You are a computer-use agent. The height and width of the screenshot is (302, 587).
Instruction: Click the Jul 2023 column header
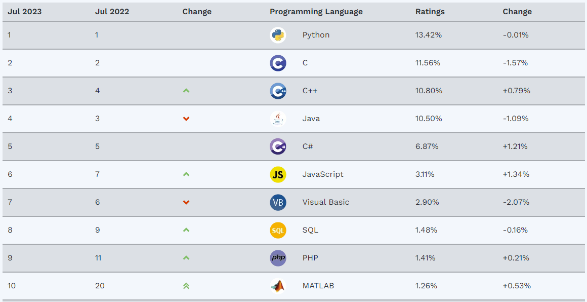pos(24,12)
